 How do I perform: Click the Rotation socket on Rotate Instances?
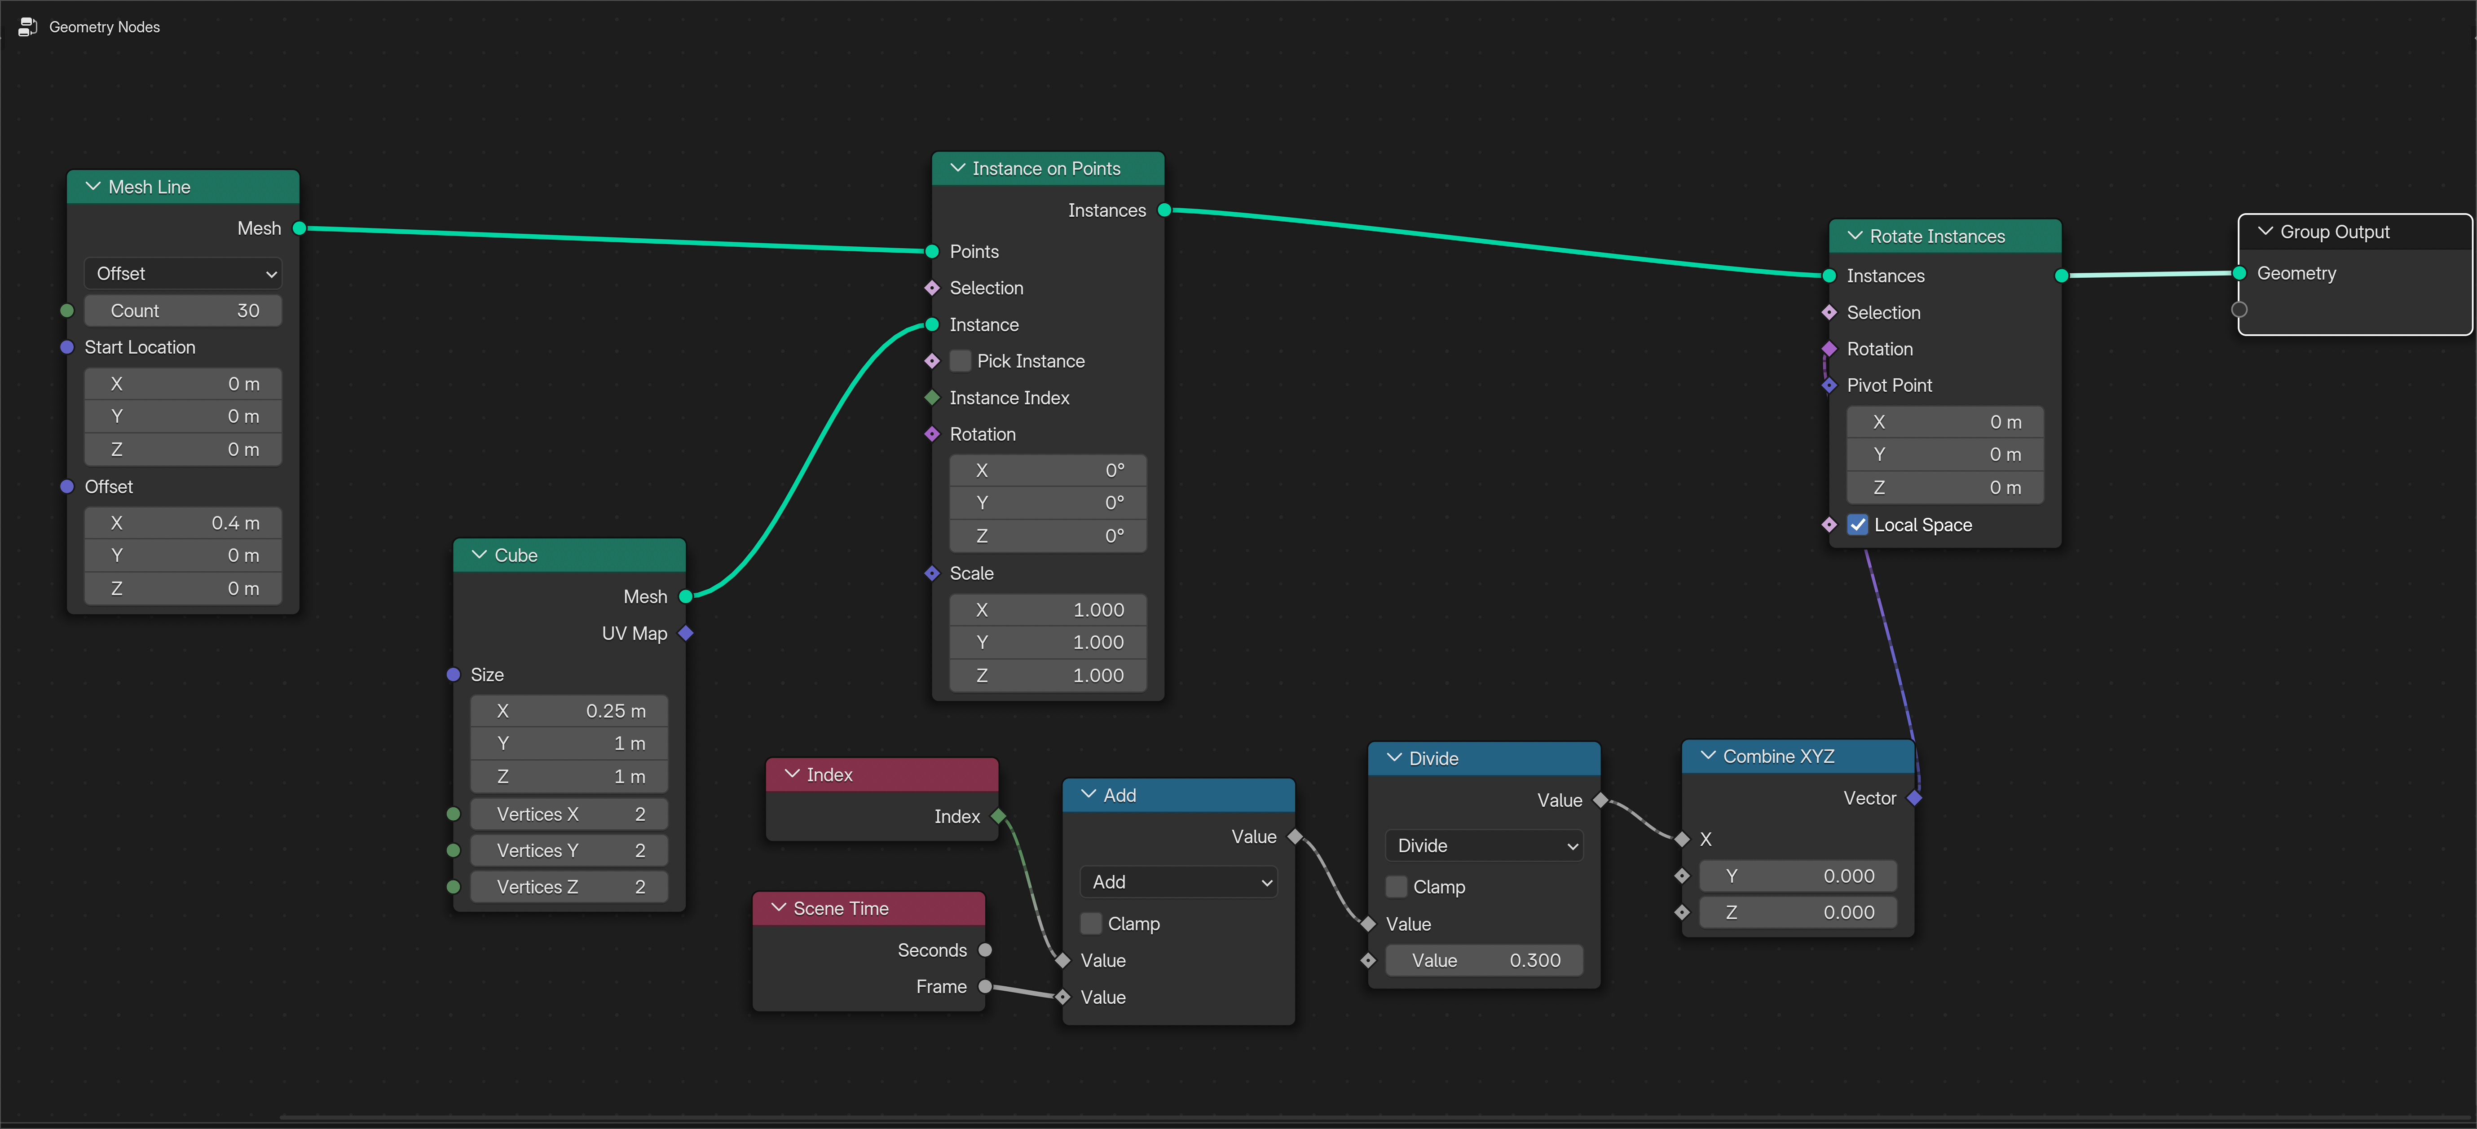pos(1829,349)
